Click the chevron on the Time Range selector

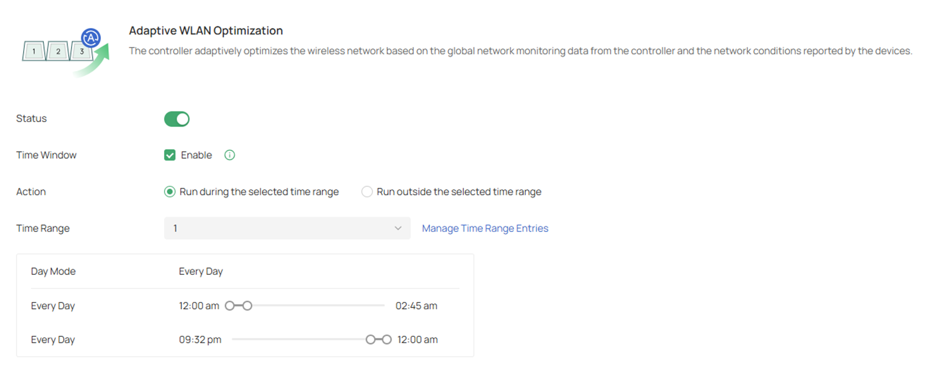398,228
